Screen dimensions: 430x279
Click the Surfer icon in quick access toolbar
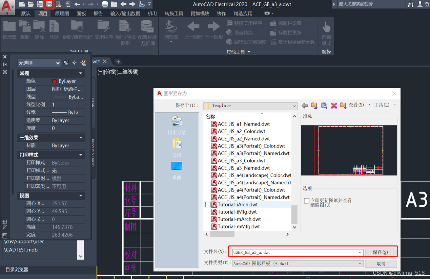142,4
